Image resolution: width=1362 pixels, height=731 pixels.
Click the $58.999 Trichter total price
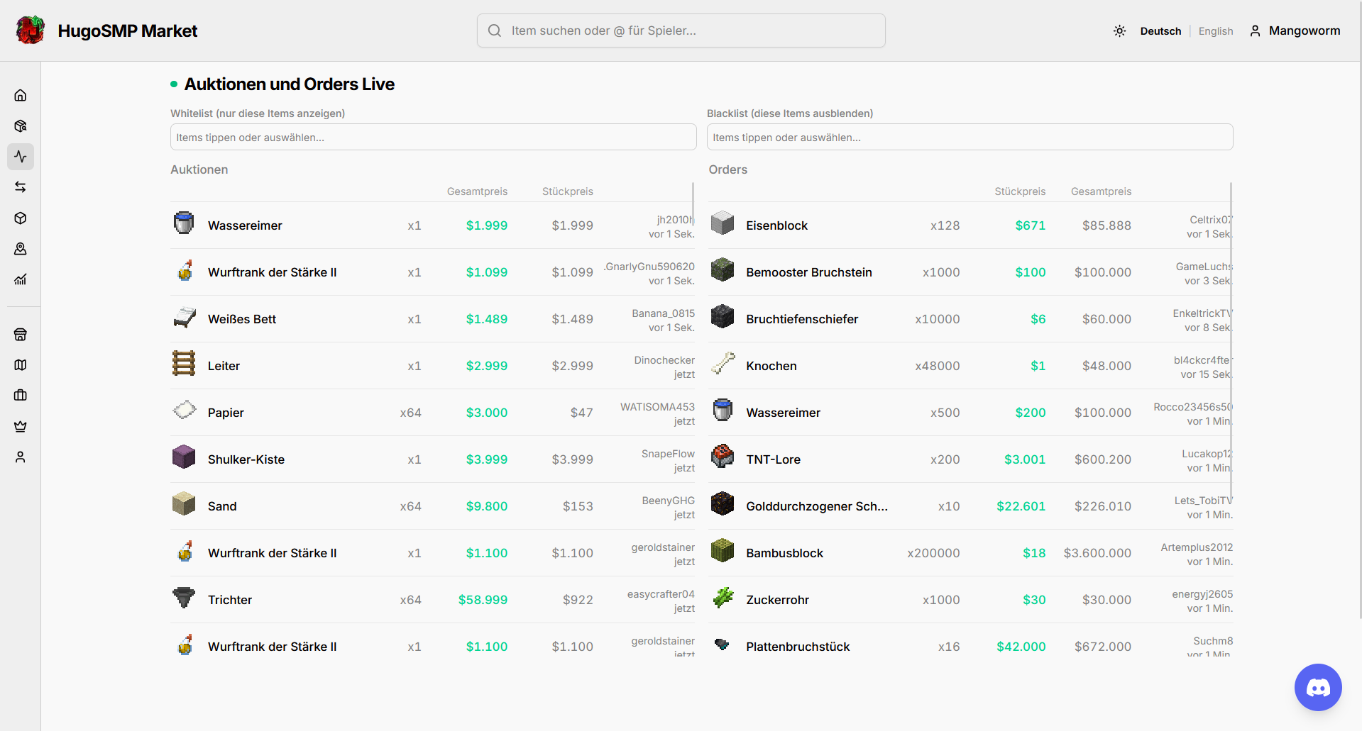pyautogui.click(x=483, y=600)
